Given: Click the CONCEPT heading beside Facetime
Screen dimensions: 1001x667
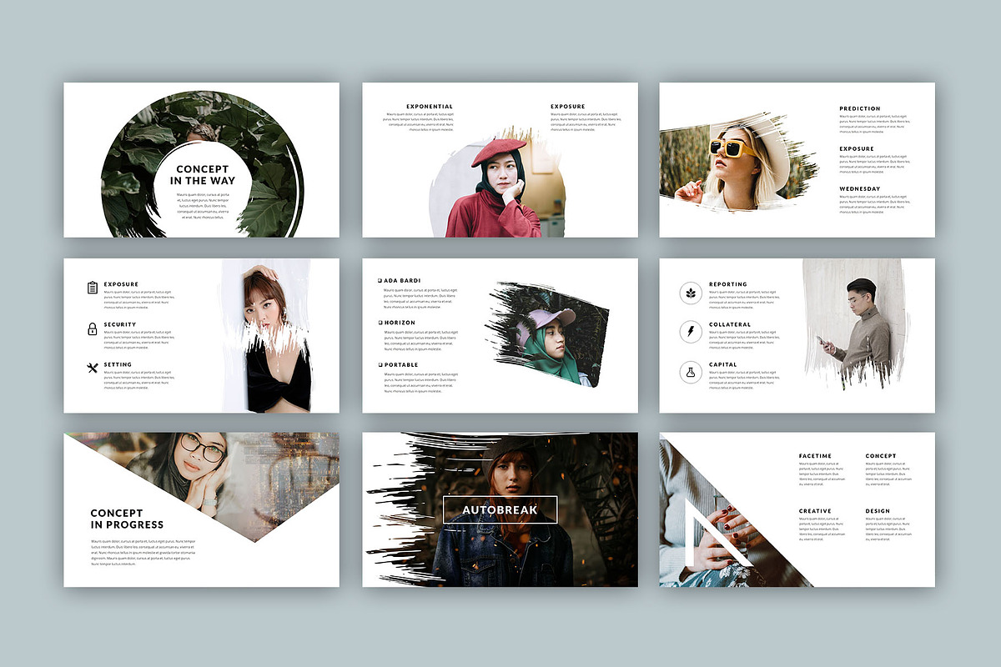Looking at the screenshot, I should 881,456.
